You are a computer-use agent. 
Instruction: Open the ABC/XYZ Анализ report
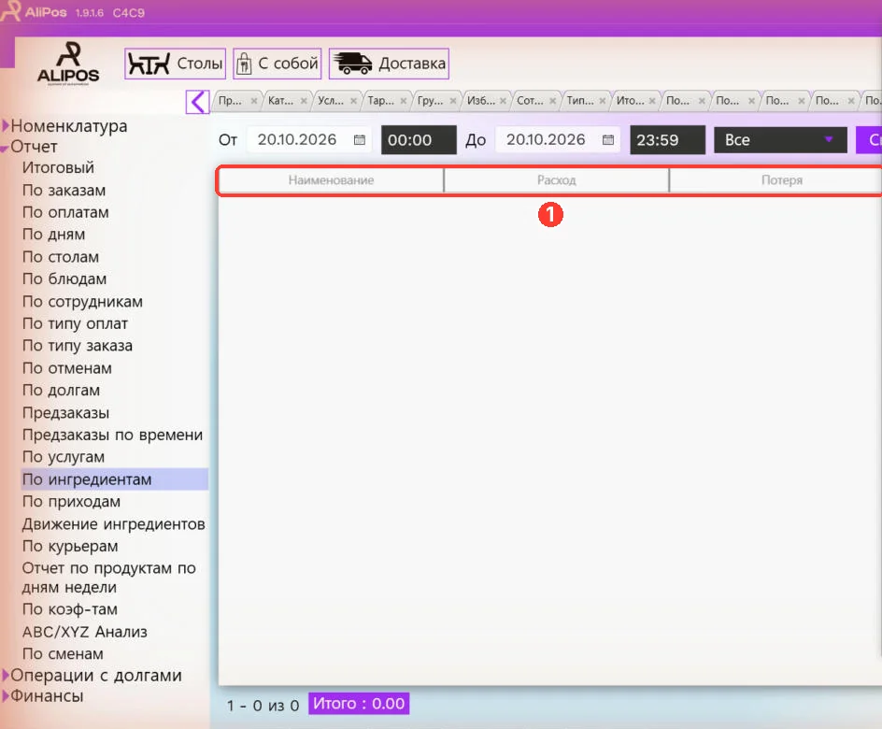click(84, 632)
